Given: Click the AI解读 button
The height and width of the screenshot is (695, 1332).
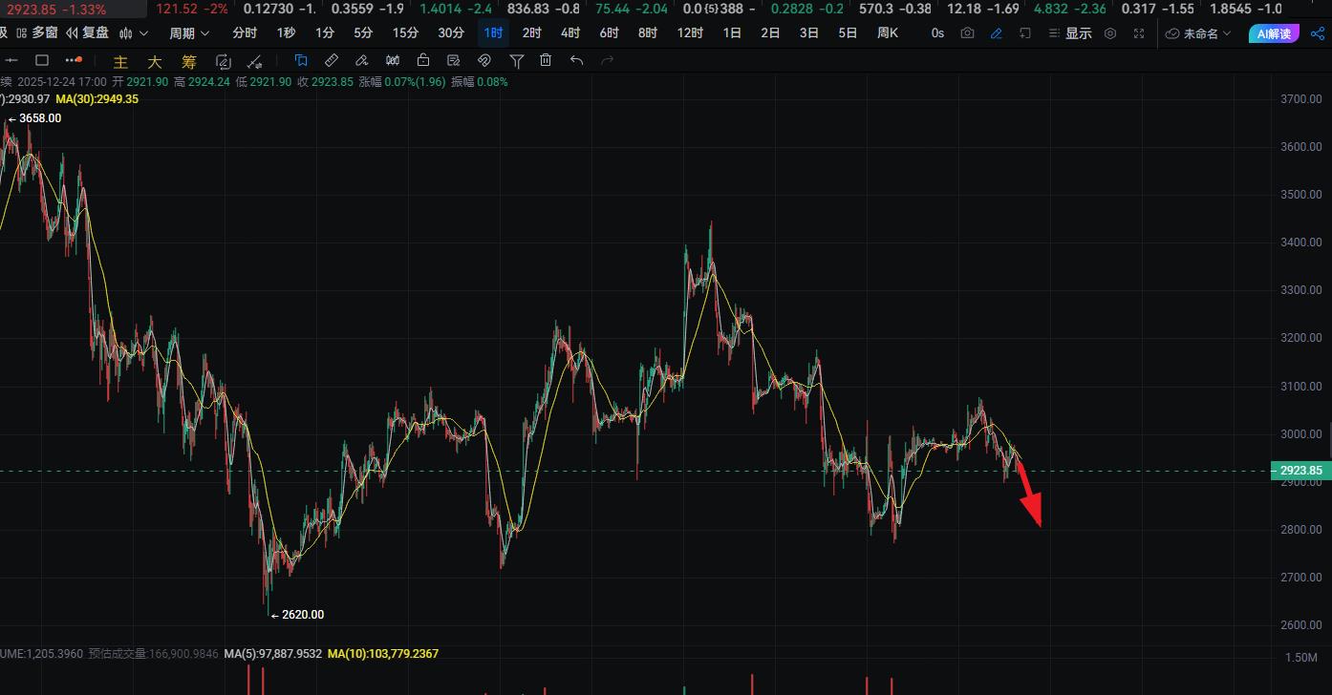Looking at the screenshot, I should click(x=1273, y=33).
